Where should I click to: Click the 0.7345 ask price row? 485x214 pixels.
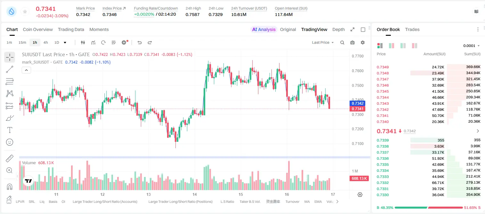click(x=429, y=91)
